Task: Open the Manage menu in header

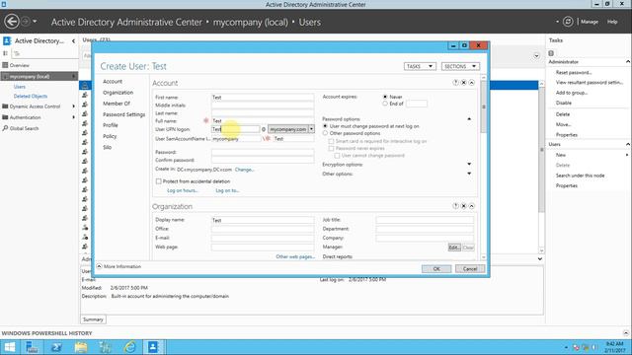Action: (x=590, y=22)
